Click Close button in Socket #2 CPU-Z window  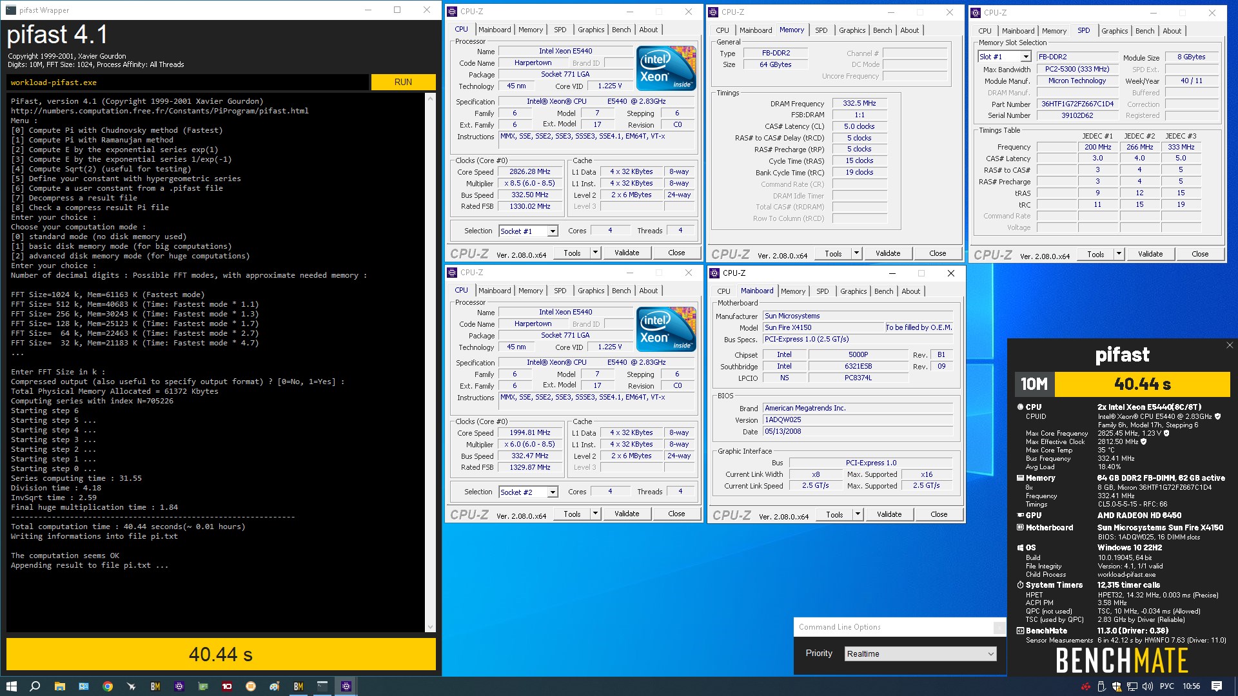pyautogui.click(x=676, y=514)
